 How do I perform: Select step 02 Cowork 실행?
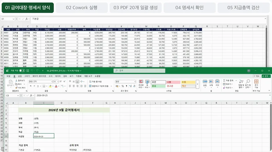click(x=82, y=7)
